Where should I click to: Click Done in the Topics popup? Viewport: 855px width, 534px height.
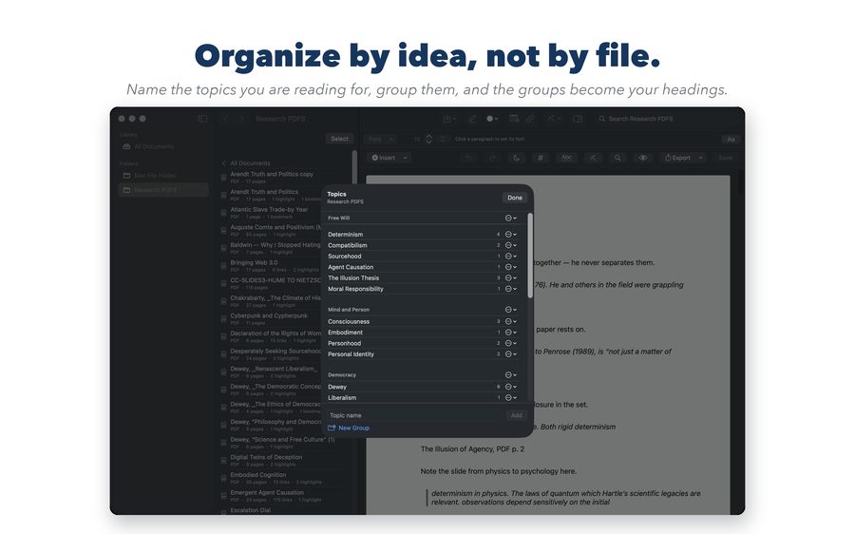pos(515,198)
